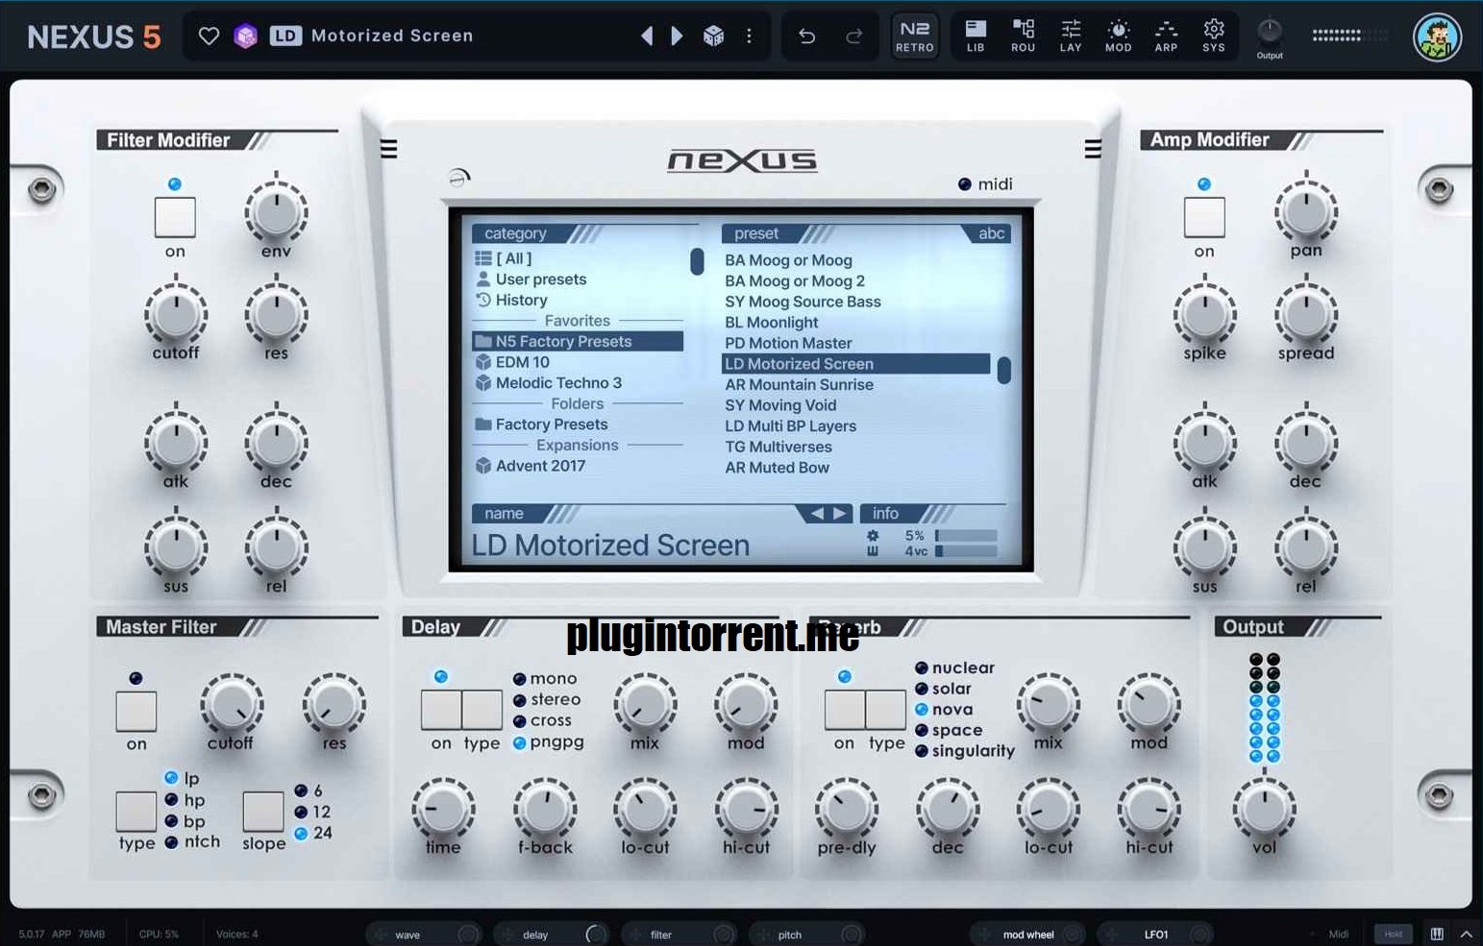Open the LAY layers page

coord(1071,36)
